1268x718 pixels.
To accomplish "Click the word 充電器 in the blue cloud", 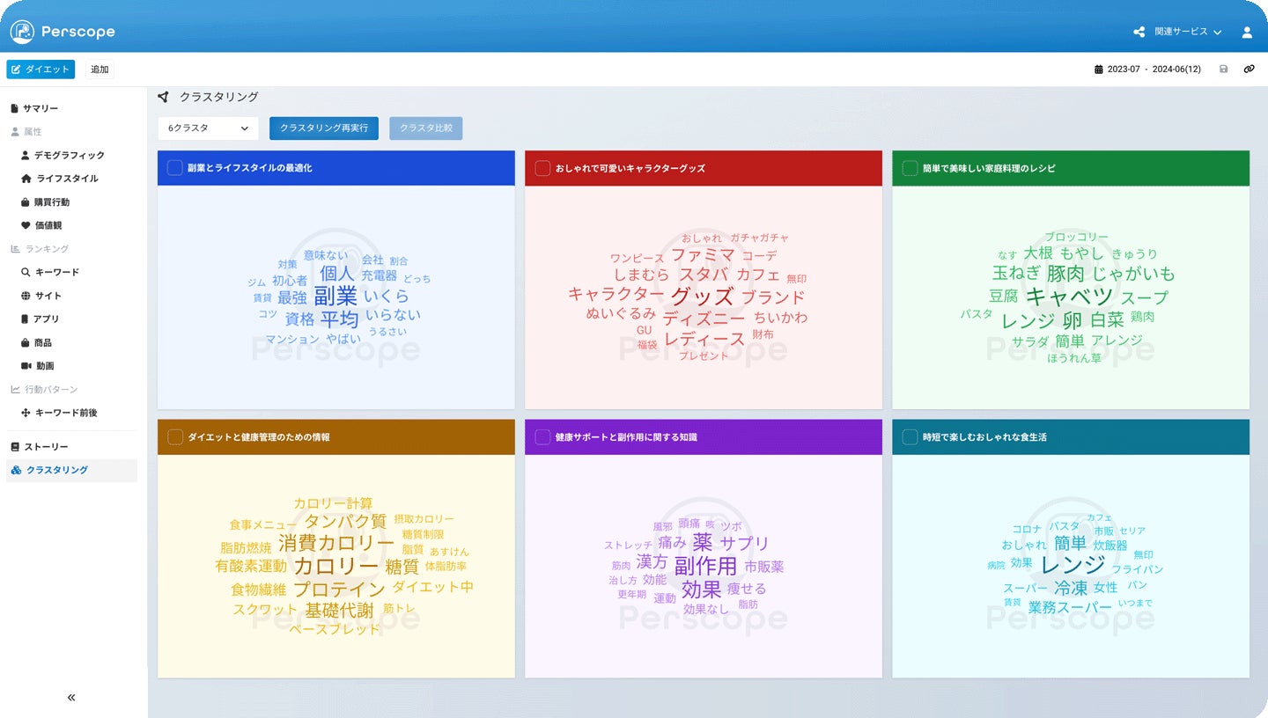I will click(x=379, y=275).
